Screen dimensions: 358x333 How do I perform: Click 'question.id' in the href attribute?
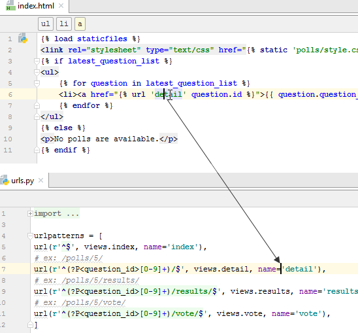coord(216,94)
